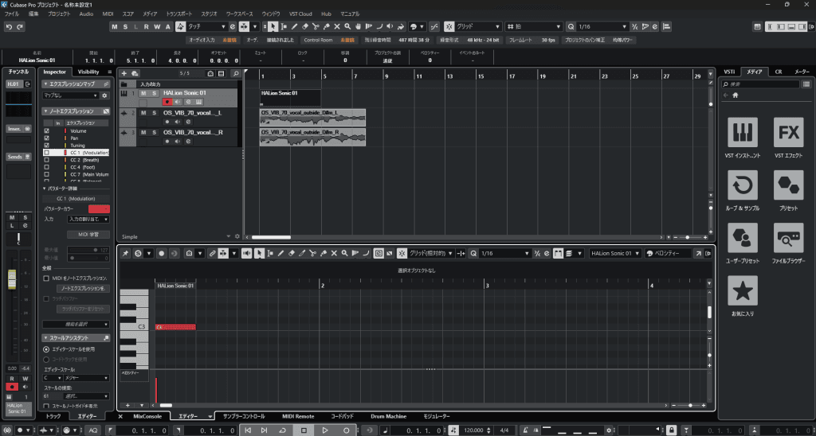Open the User Presets tile

click(x=742, y=238)
